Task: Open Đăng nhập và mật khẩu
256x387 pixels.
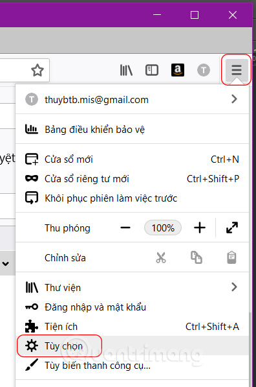Action: (x=132, y=307)
